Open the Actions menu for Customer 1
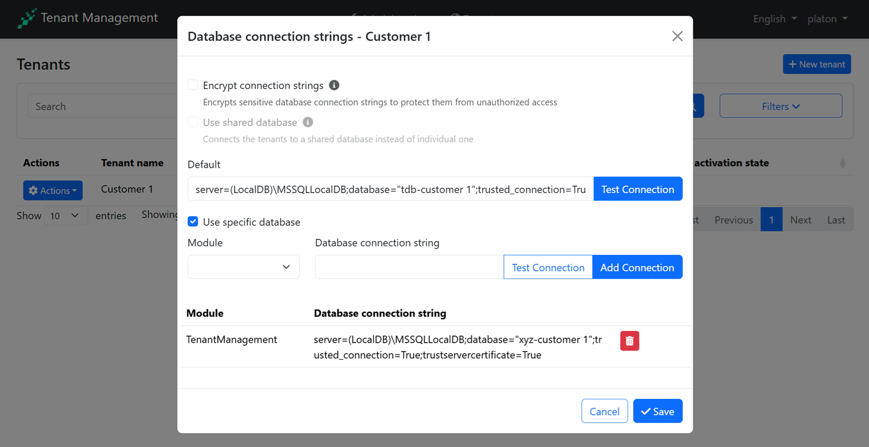 click(53, 190)
